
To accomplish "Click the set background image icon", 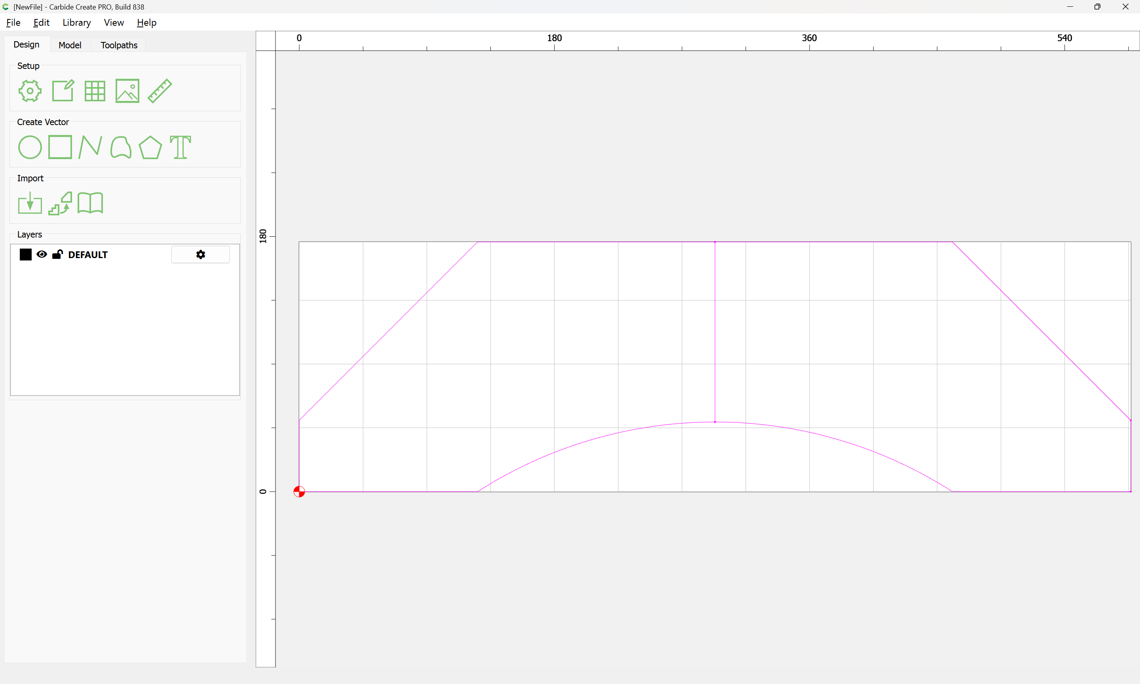I will (127, 91).
